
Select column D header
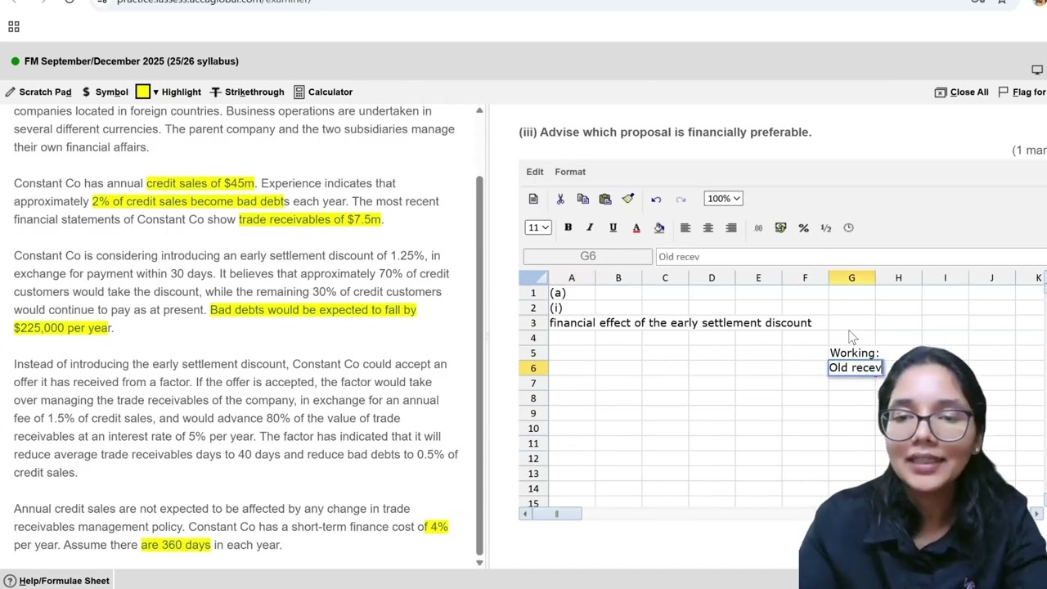712,278
